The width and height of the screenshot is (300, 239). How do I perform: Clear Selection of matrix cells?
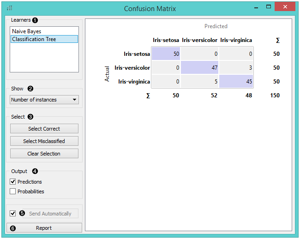tap(44, 153)
